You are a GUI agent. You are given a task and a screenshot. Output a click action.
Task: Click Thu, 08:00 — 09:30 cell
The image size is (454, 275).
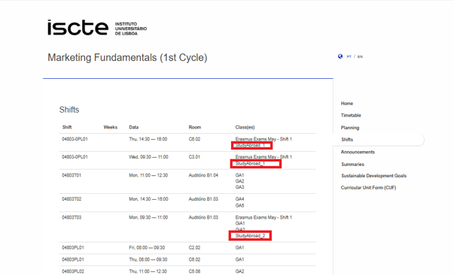148,259
